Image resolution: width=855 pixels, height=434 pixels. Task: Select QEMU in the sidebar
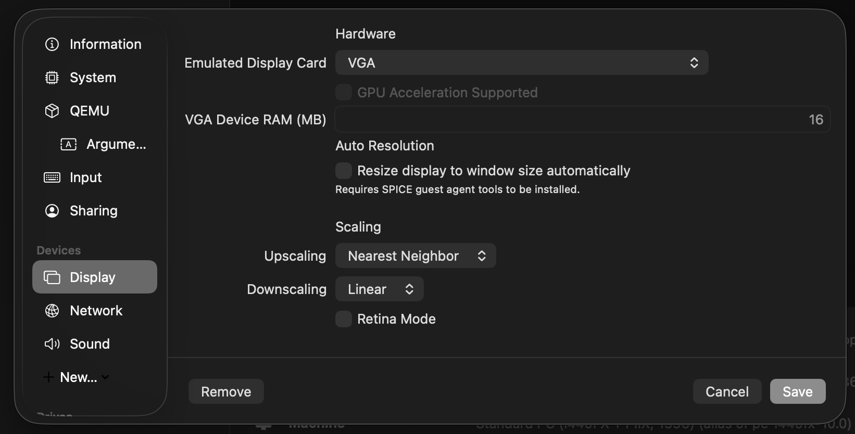click(x=95, y=111)
